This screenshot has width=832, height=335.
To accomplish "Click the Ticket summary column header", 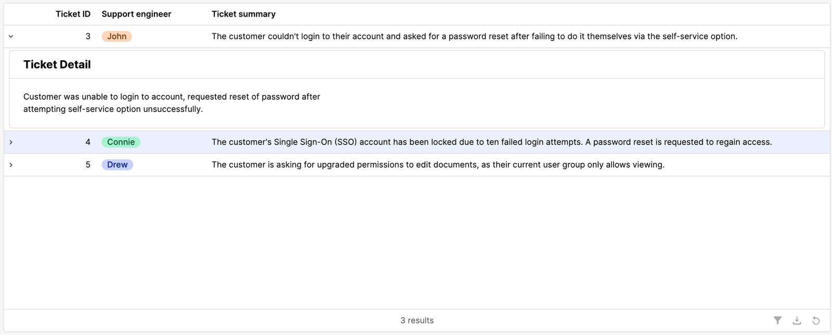I will pos(243,14).
